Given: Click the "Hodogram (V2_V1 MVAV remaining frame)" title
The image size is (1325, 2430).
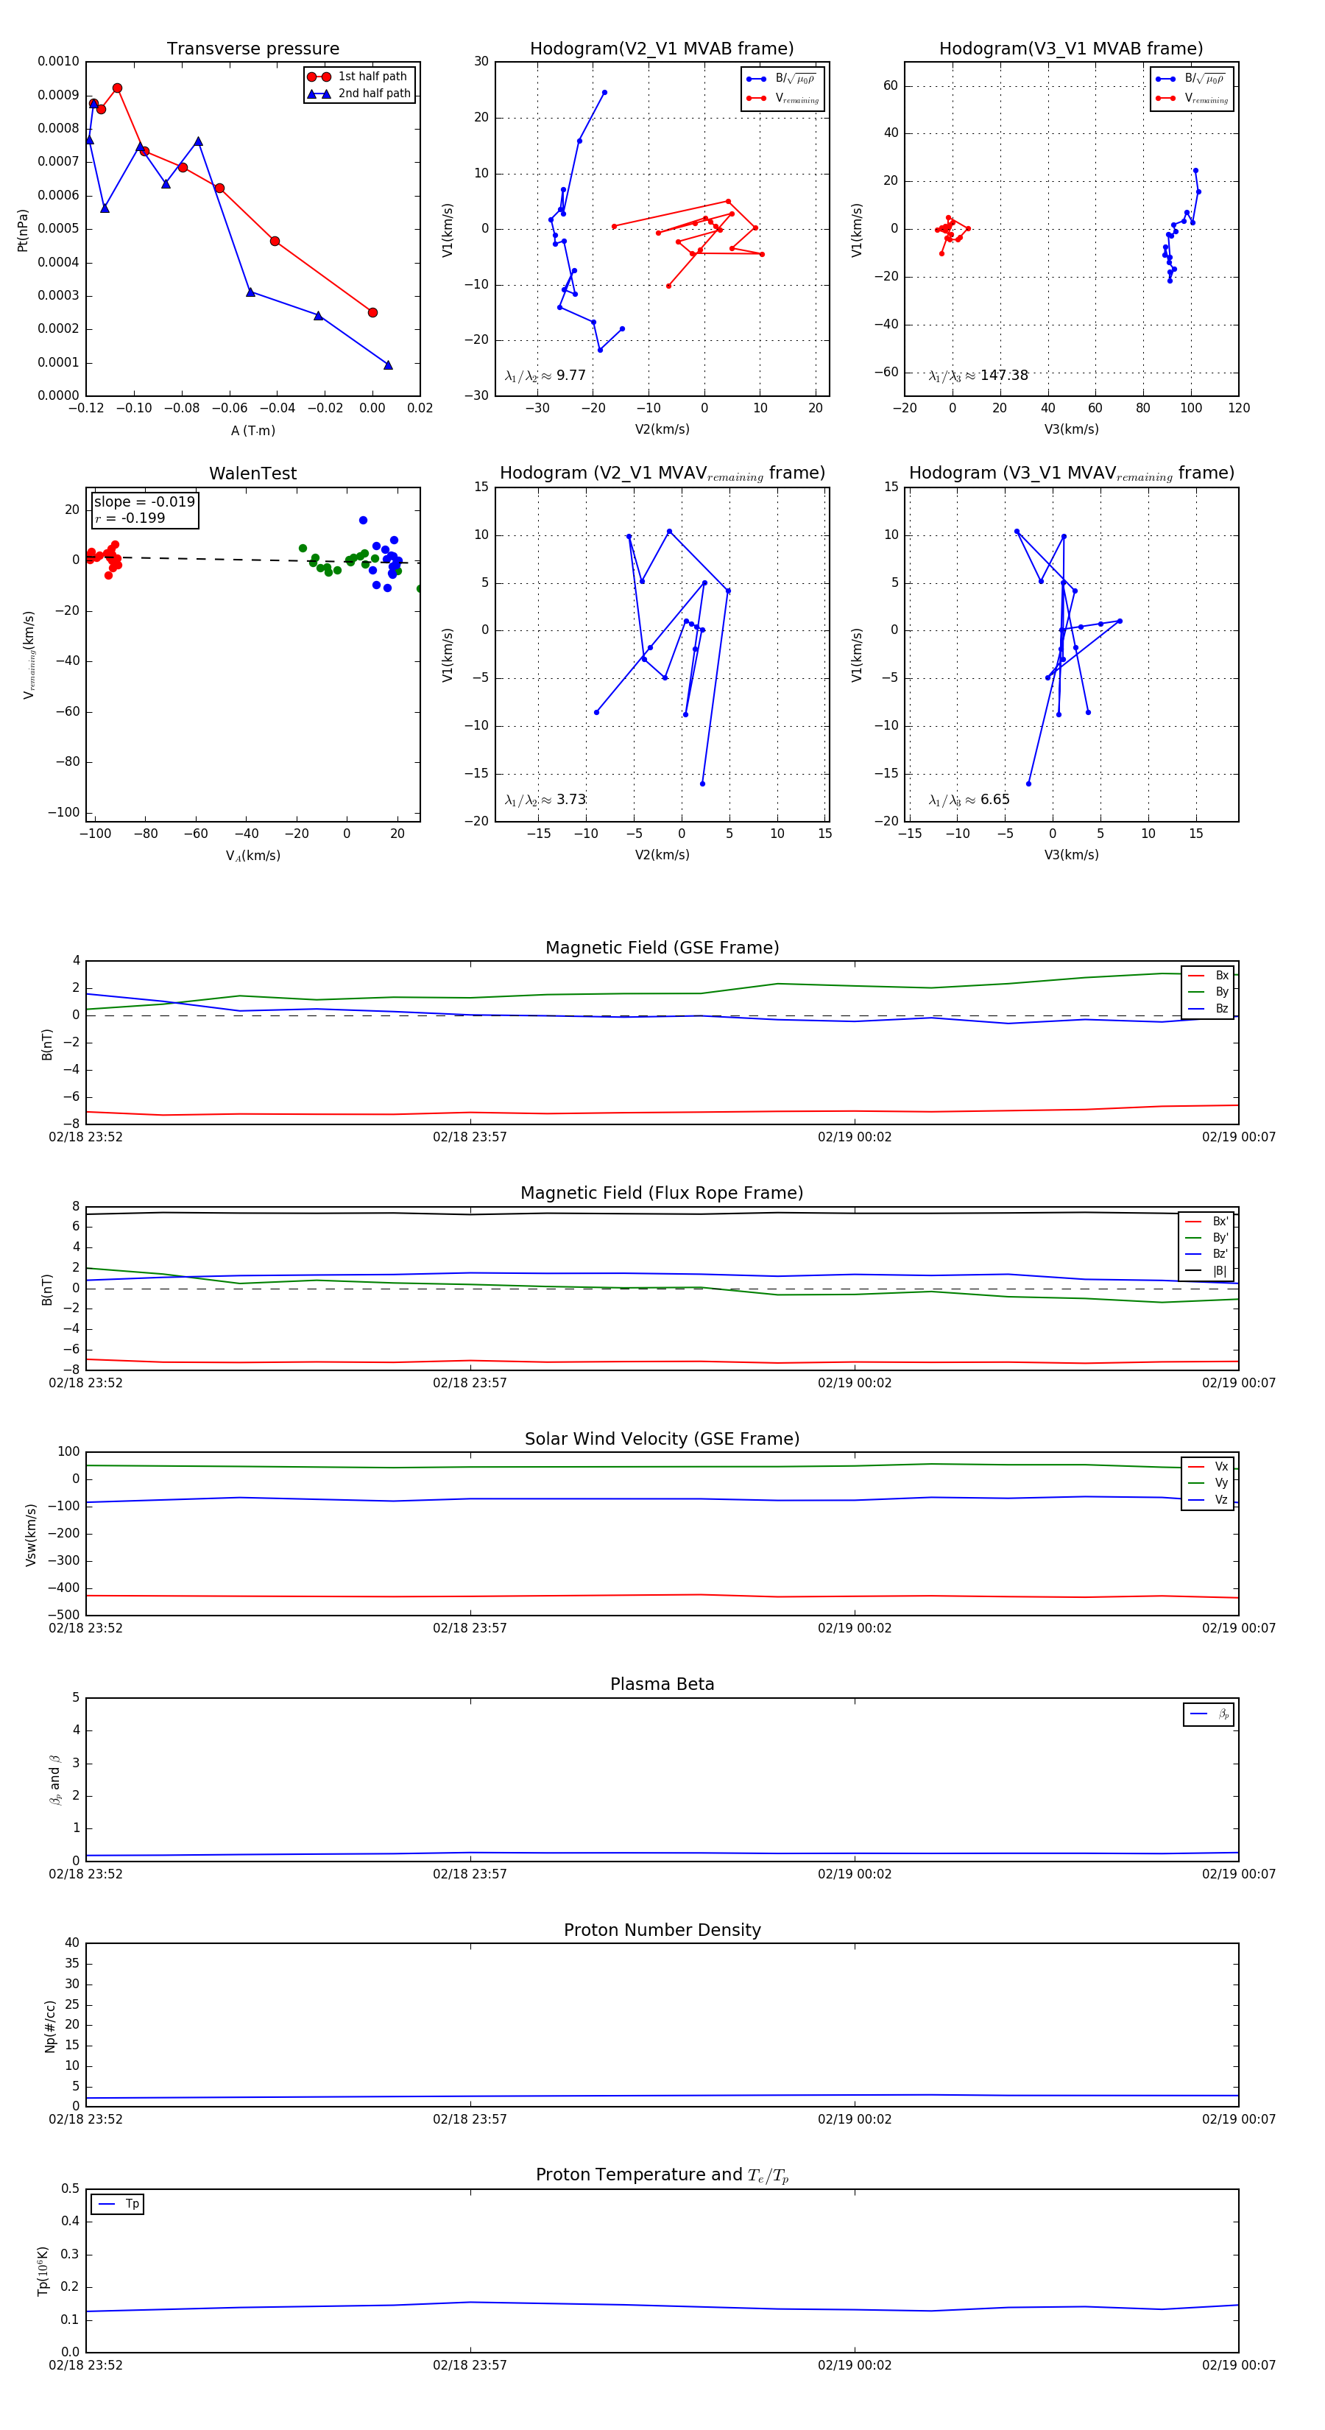Looking at the screenshot, I should click(x=662, y=473).
